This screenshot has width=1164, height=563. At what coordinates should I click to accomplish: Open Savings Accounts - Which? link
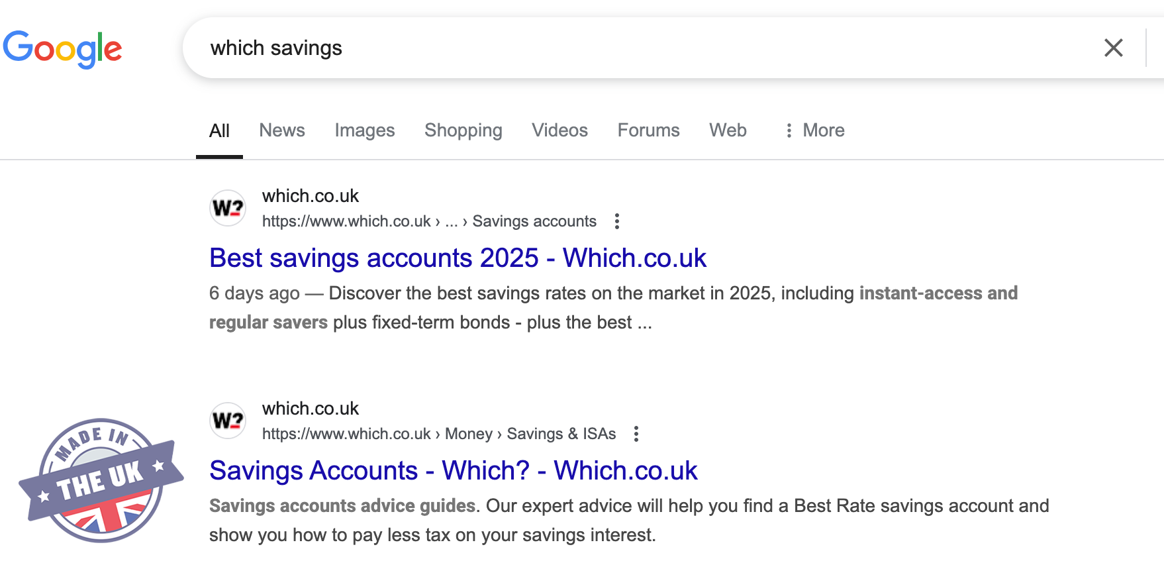(453, 471)
